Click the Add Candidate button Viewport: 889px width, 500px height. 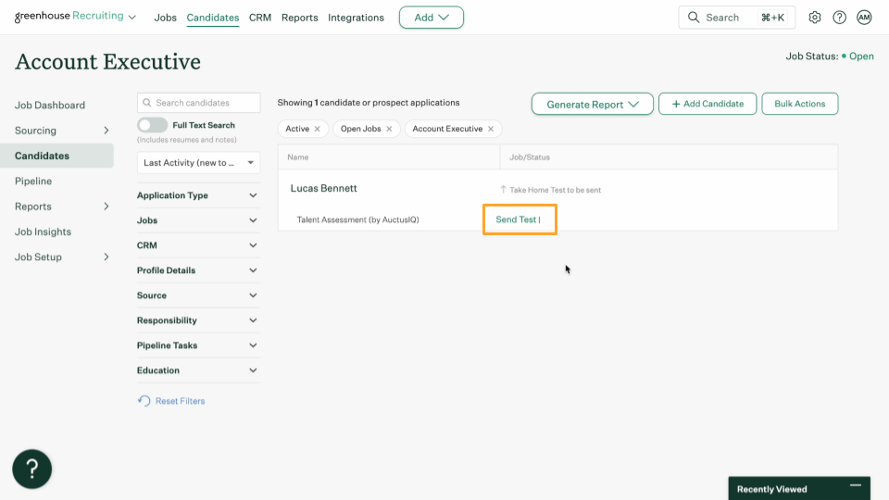707,104
